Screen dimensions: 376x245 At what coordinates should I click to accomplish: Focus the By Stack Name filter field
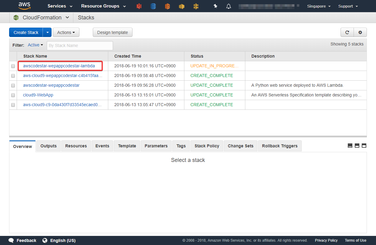pyautogui.click(x=80, y=45)
